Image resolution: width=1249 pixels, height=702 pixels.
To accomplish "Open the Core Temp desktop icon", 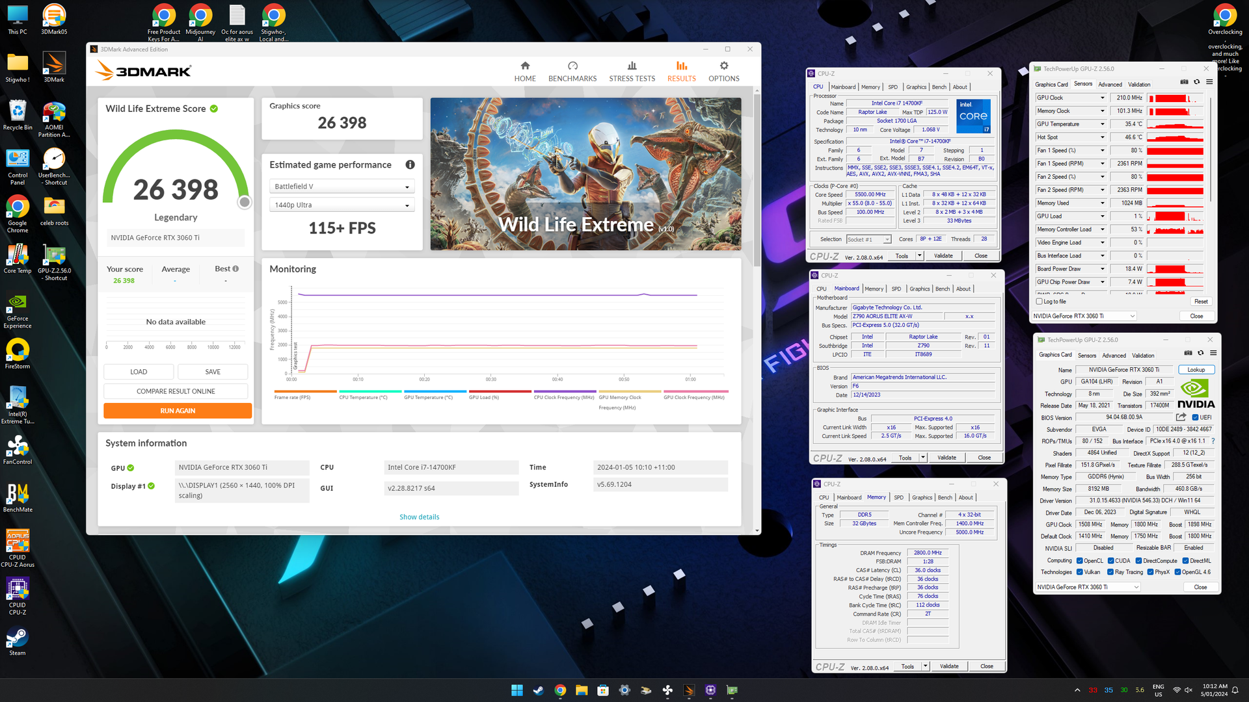I will 18,259.
